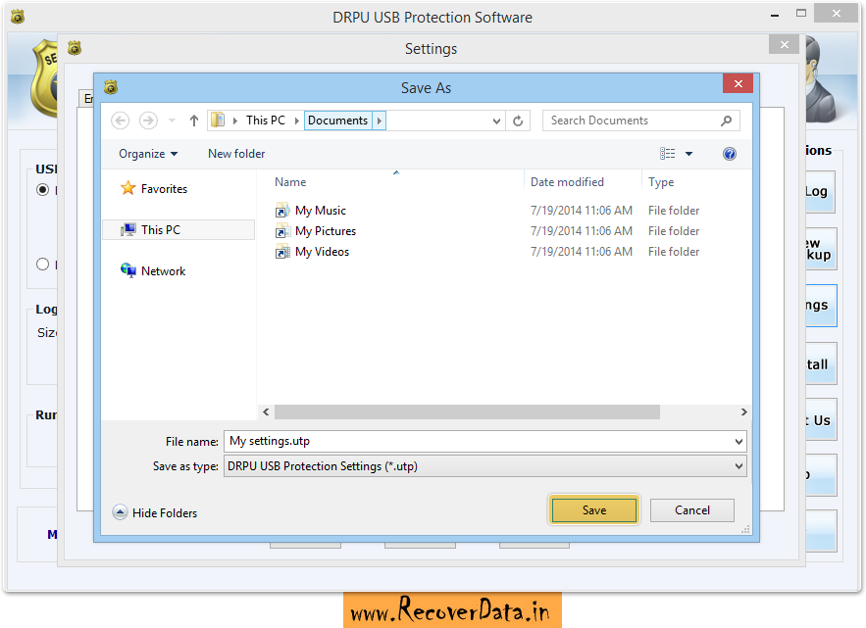The height and width of the screenshot is (628, 866).
Task: Minimize the DRPU USB Protection window
Action: (x=775, y=15)
